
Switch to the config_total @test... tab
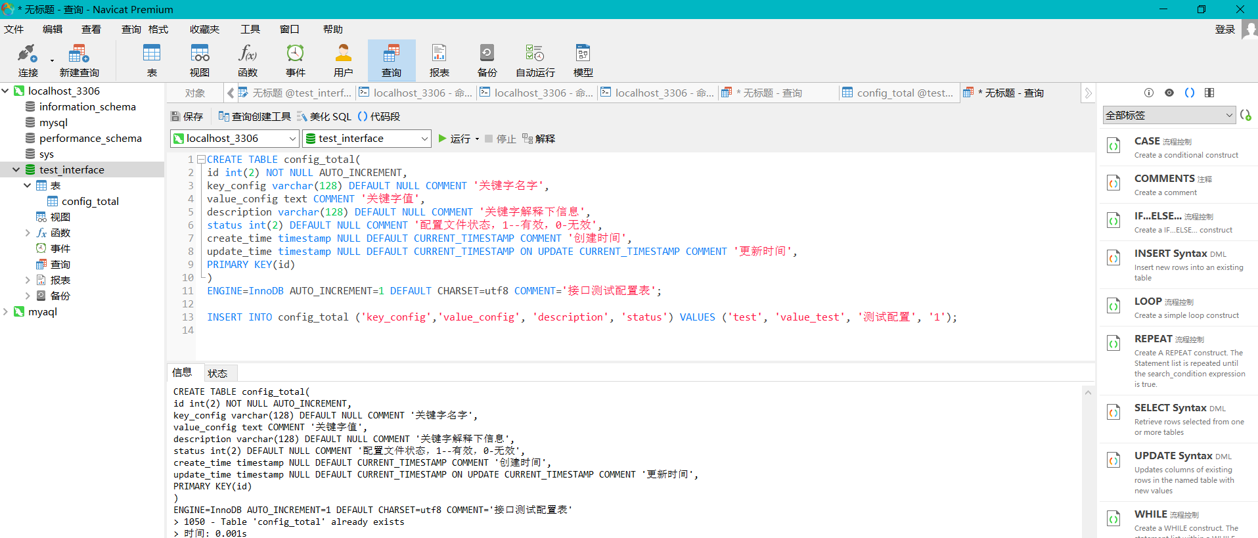(898, 93)
